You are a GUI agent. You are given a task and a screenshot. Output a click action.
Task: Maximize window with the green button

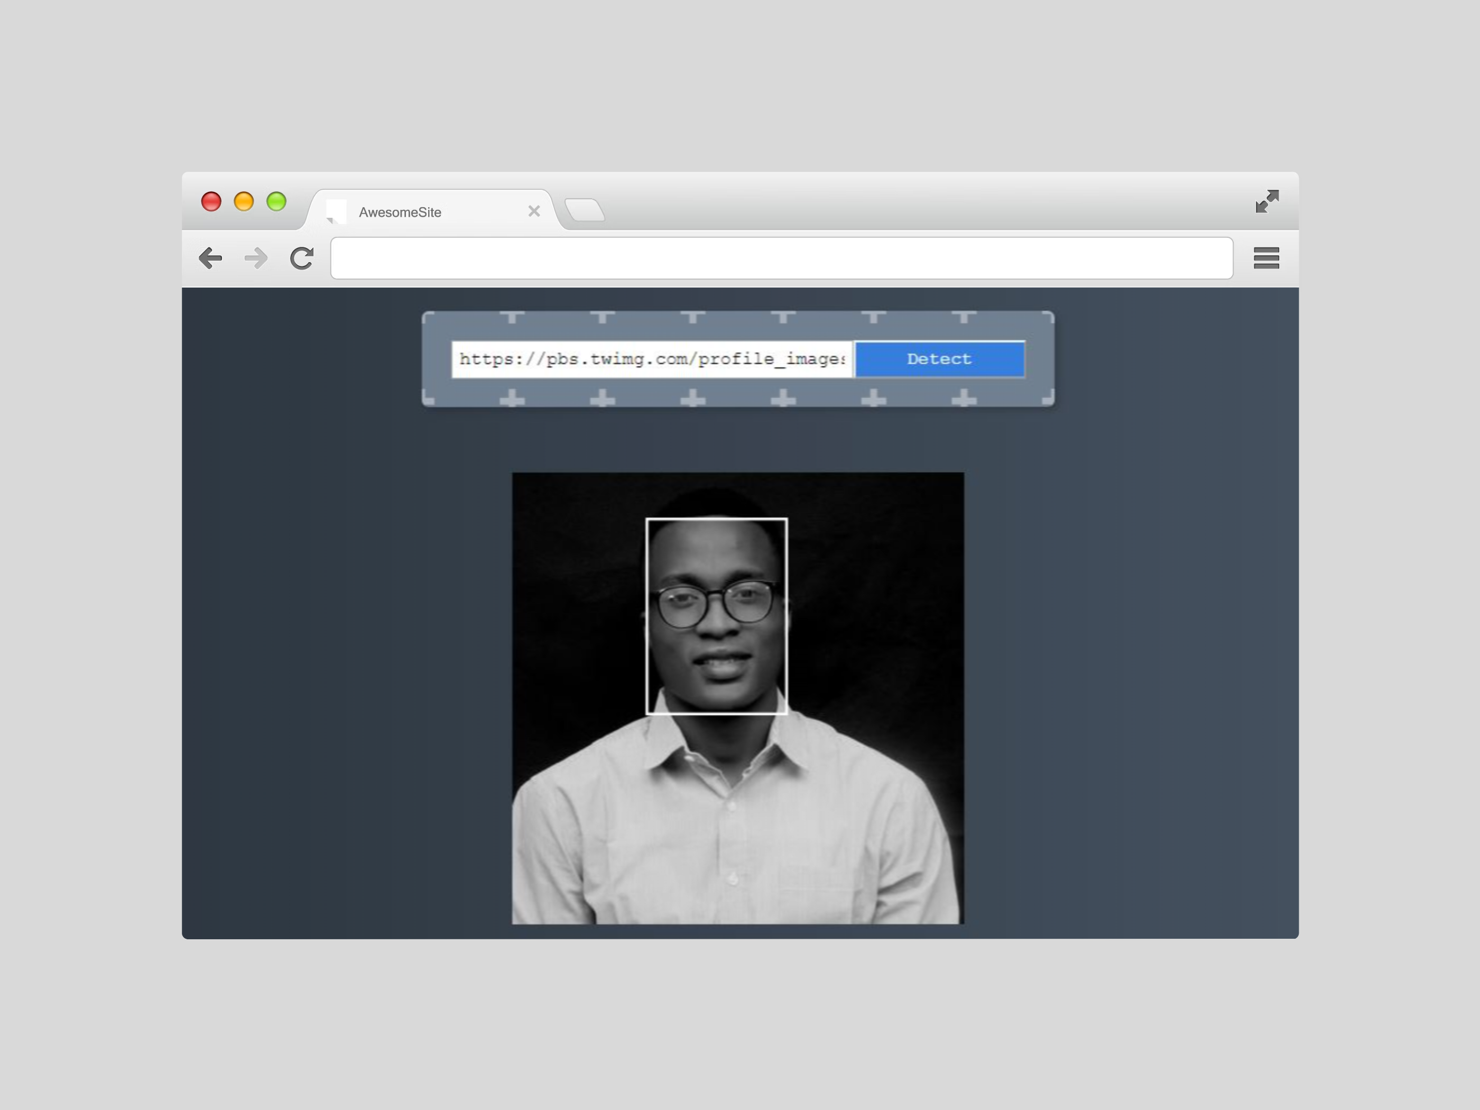[x=276, y=201]
